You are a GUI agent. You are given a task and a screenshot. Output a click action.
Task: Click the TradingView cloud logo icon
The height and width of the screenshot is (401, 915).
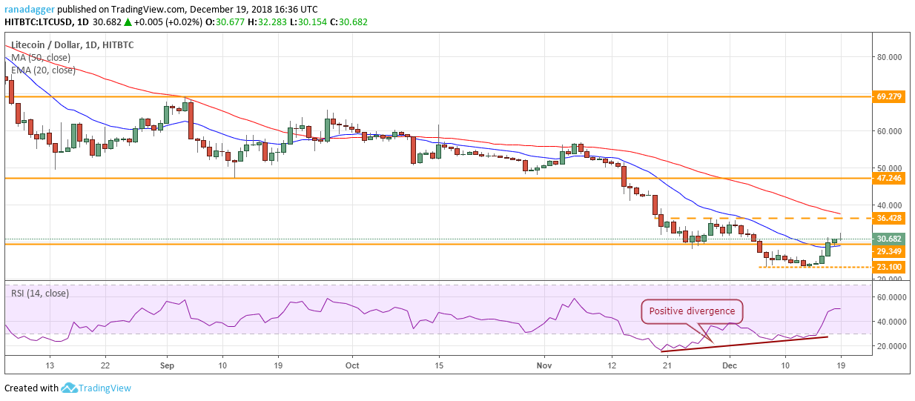point(70,388)
